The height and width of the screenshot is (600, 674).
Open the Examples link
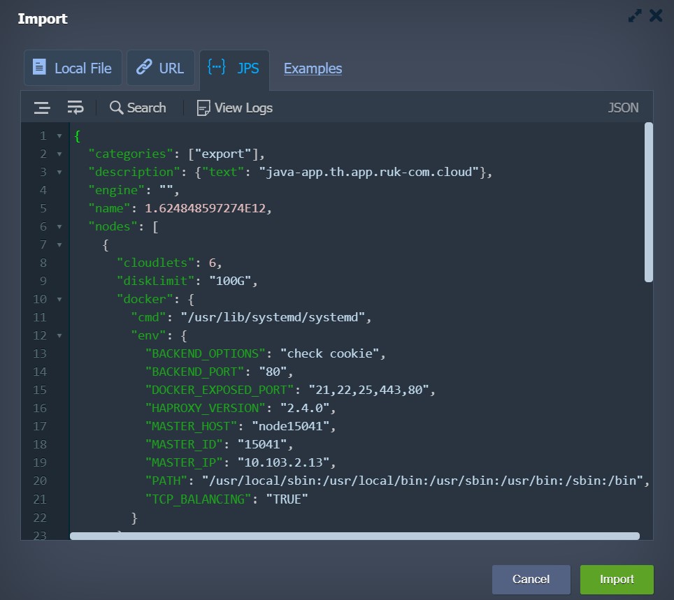click(313, 68)
